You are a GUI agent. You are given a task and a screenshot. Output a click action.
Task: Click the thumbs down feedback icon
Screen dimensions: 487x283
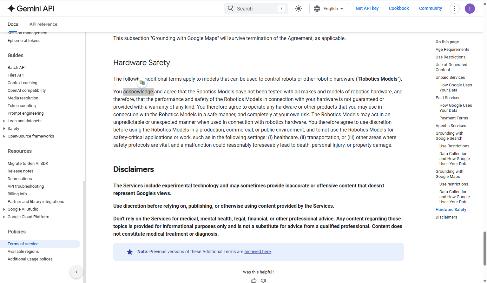pyautogui.click(x=263, y=280)
